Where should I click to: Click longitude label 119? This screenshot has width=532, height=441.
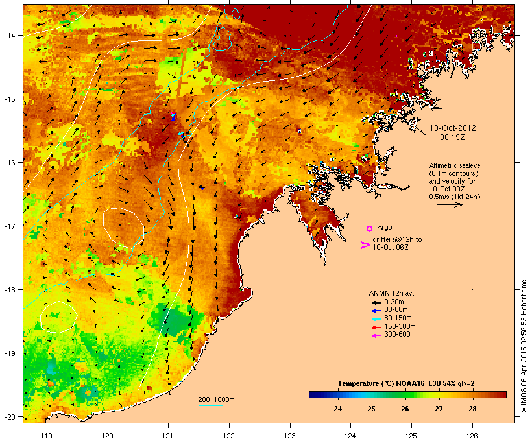tap(47, 436)
